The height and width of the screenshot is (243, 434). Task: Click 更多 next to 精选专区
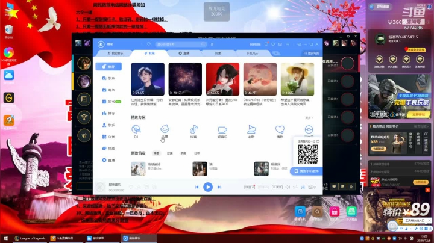[309, 118]
